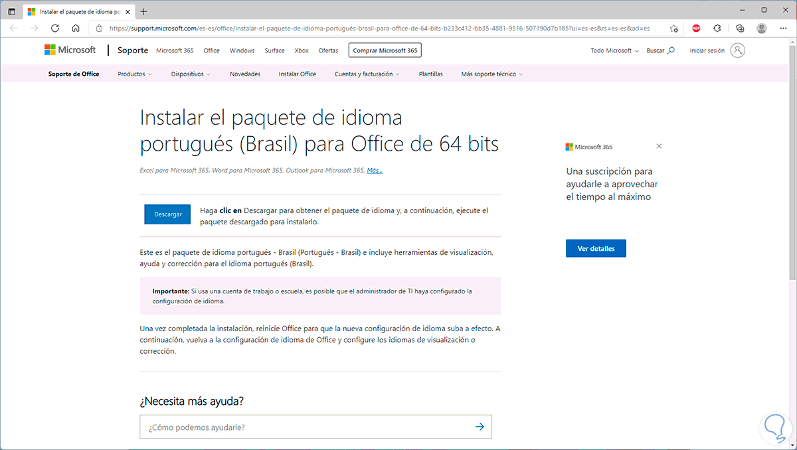Go to the browser home page icon
The height and width of the screenshot is (450, 797).
click(x=76, y=29)
